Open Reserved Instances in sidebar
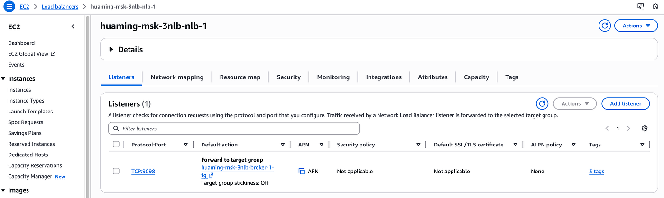This screenshot has width=664, height=198. coord(31,144)
